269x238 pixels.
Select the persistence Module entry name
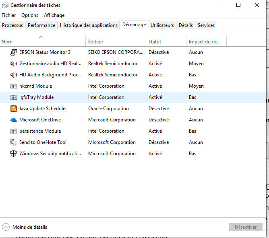[x=40, y=131]
